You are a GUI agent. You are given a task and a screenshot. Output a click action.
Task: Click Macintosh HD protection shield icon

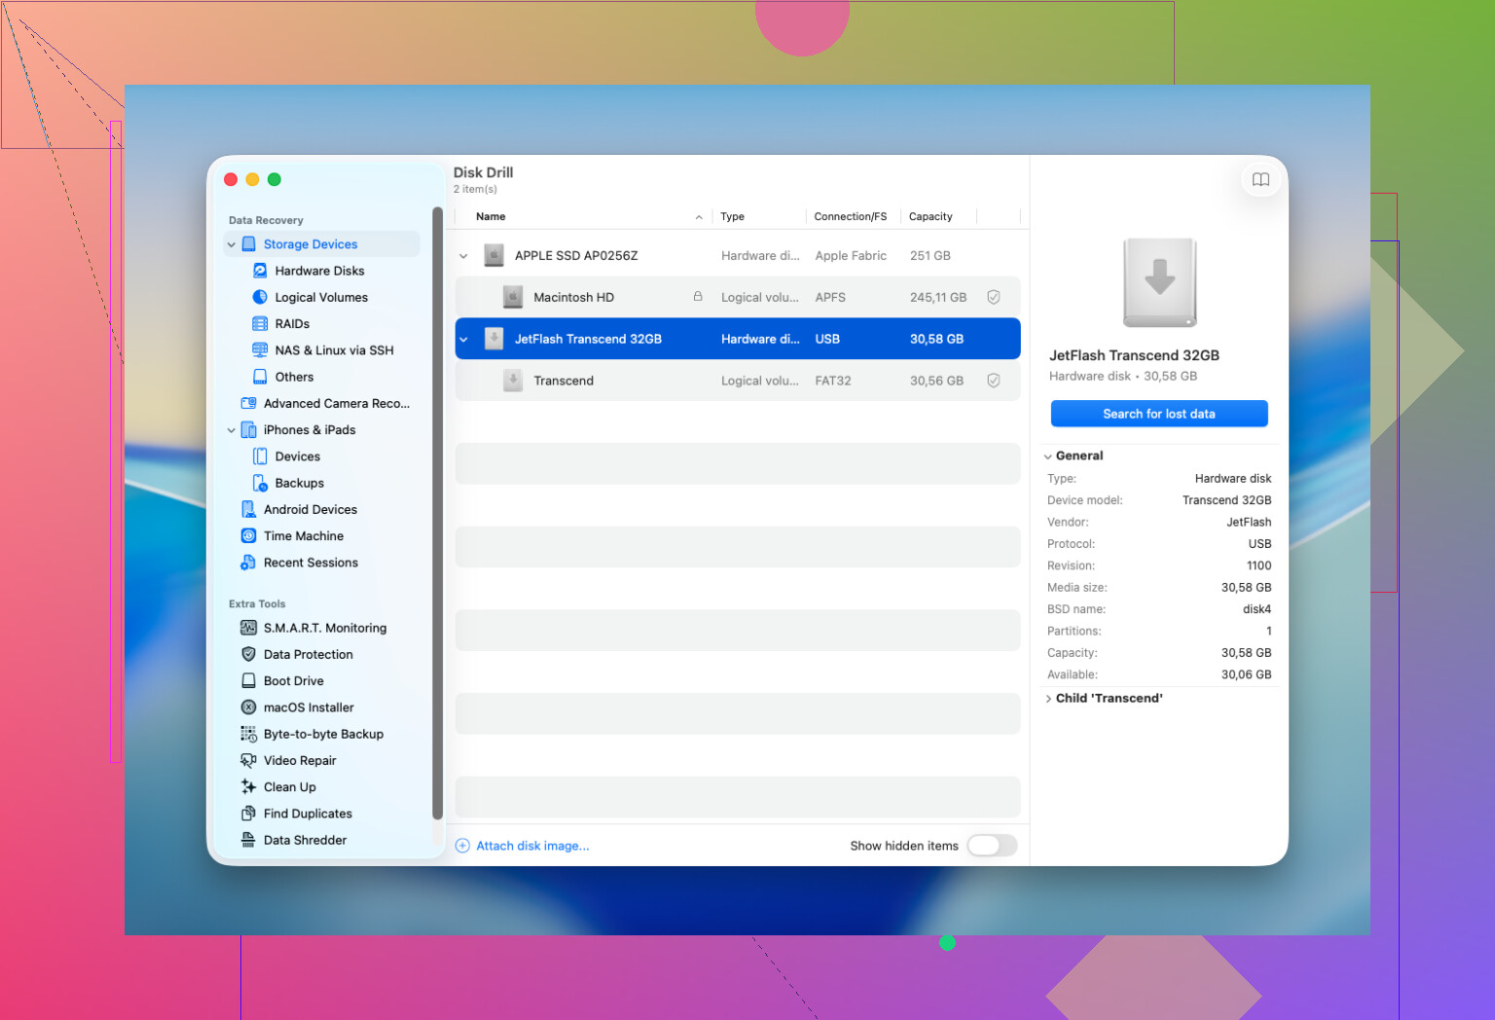click(994, 297)
